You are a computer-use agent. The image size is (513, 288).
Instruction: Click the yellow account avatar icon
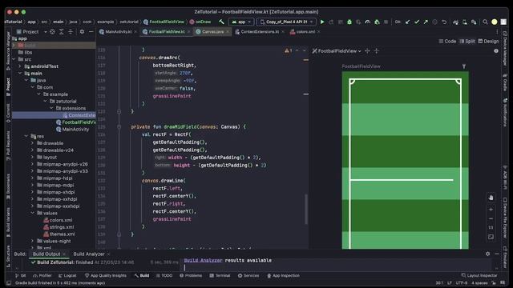coord(495,22)
